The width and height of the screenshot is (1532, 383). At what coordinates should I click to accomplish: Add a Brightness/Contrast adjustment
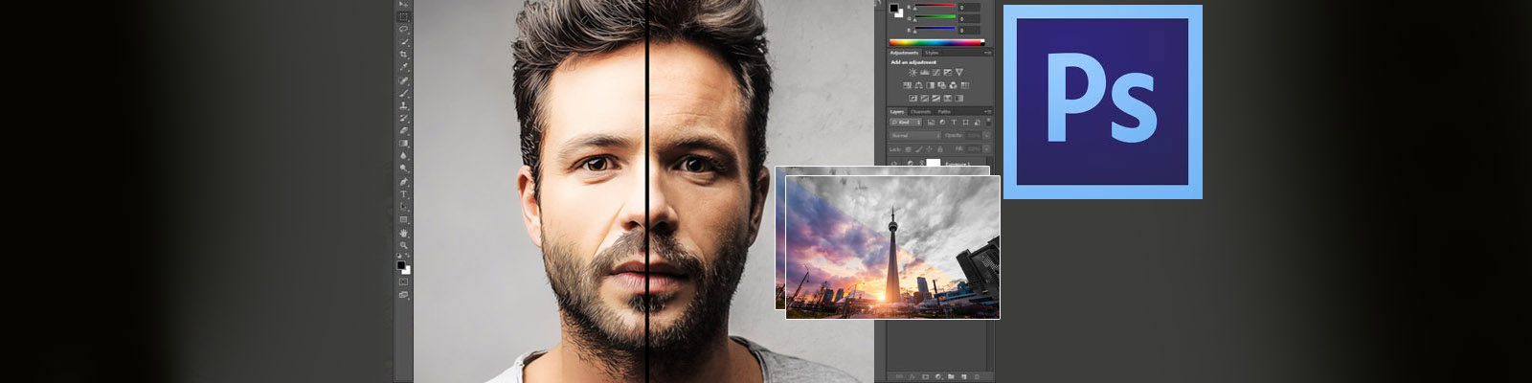[912, 73]
